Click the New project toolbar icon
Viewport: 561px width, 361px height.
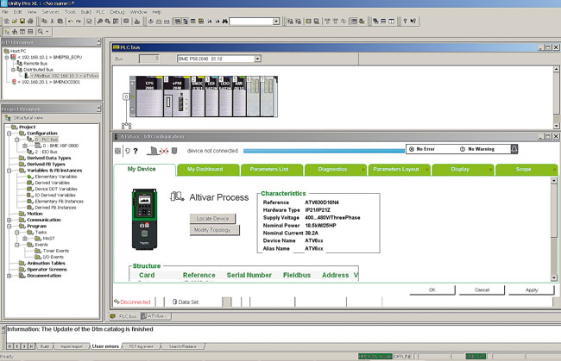[x=6, y=22]
